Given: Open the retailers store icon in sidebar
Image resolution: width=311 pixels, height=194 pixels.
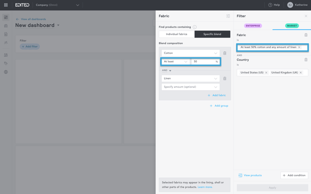Looking at the screenshot, I should coord(6,26).
